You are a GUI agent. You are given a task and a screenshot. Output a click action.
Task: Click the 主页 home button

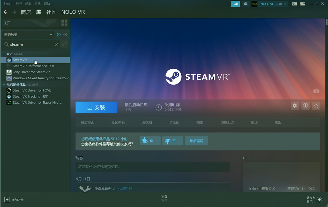[x=30, y=23]
